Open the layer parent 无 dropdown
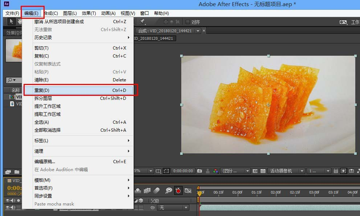360x216 pixels. (x=173, y=207)
